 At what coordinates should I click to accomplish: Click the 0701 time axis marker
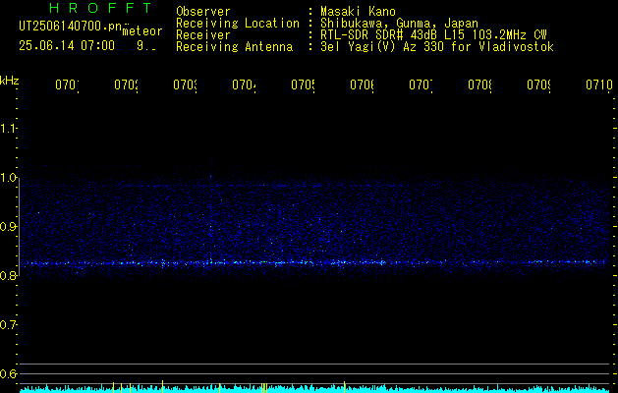point(67,84)
